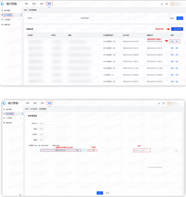The image size is (186, 197).
Task: Open the help question-mark icon in top panel
Action: click(167, 4)
